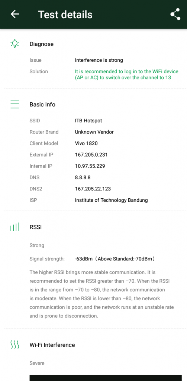
Task: Click the RSSI signal bars icon
Action: click(x=15, y=227)
